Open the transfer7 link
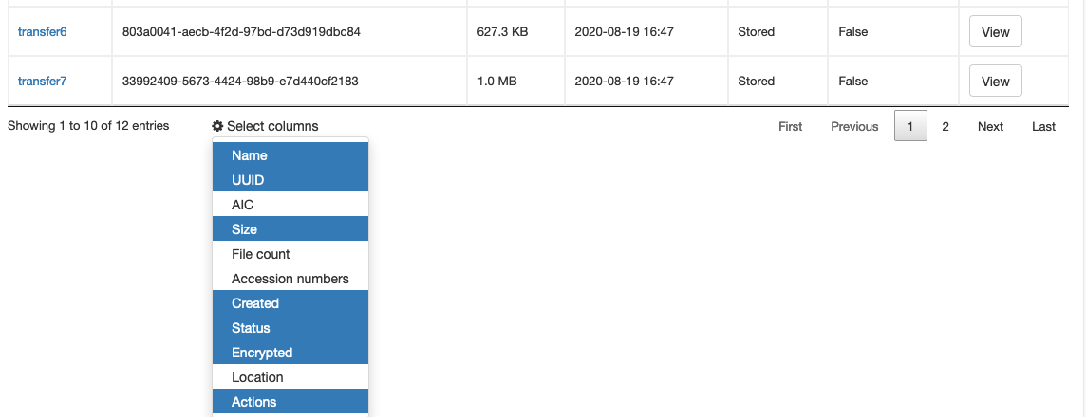The height and width of the screenshot is (417, 1086). click(x=42, y=82)
